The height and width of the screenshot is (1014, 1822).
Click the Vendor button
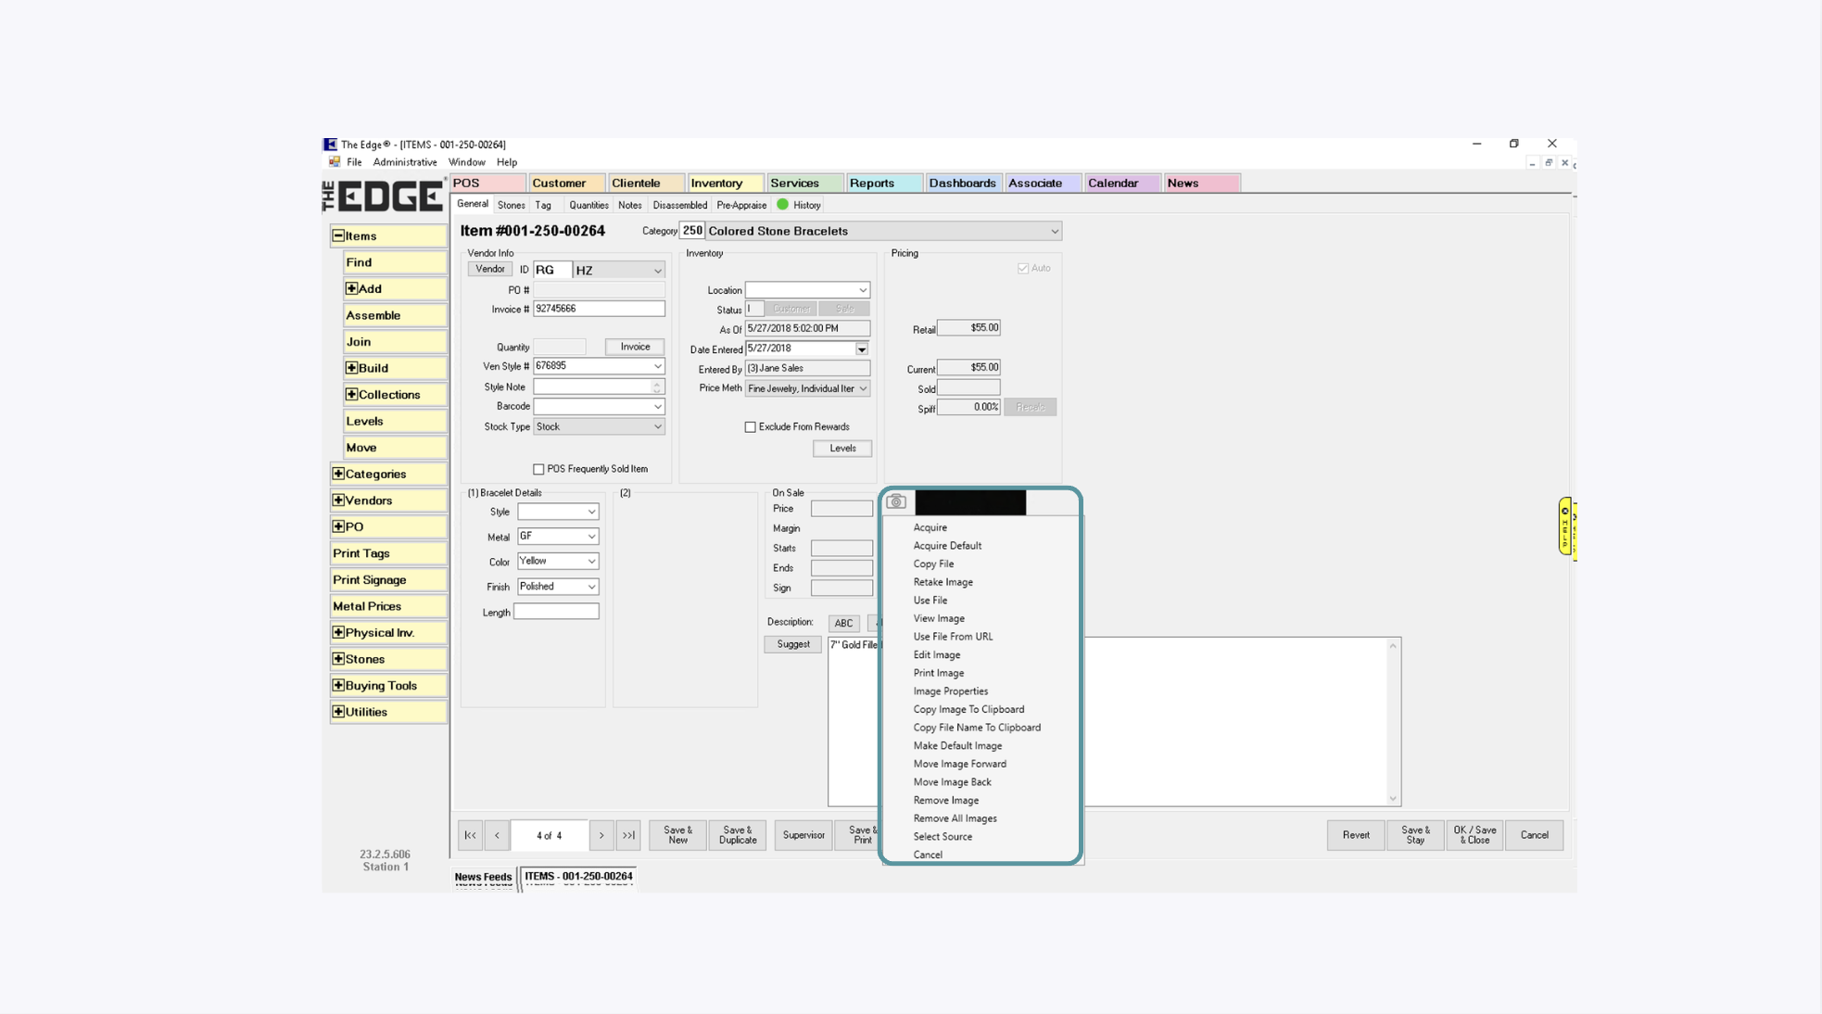pos(489,269)
